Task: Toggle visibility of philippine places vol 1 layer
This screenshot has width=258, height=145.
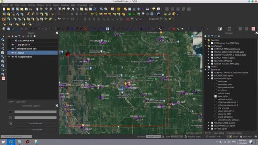Action: 12,49
